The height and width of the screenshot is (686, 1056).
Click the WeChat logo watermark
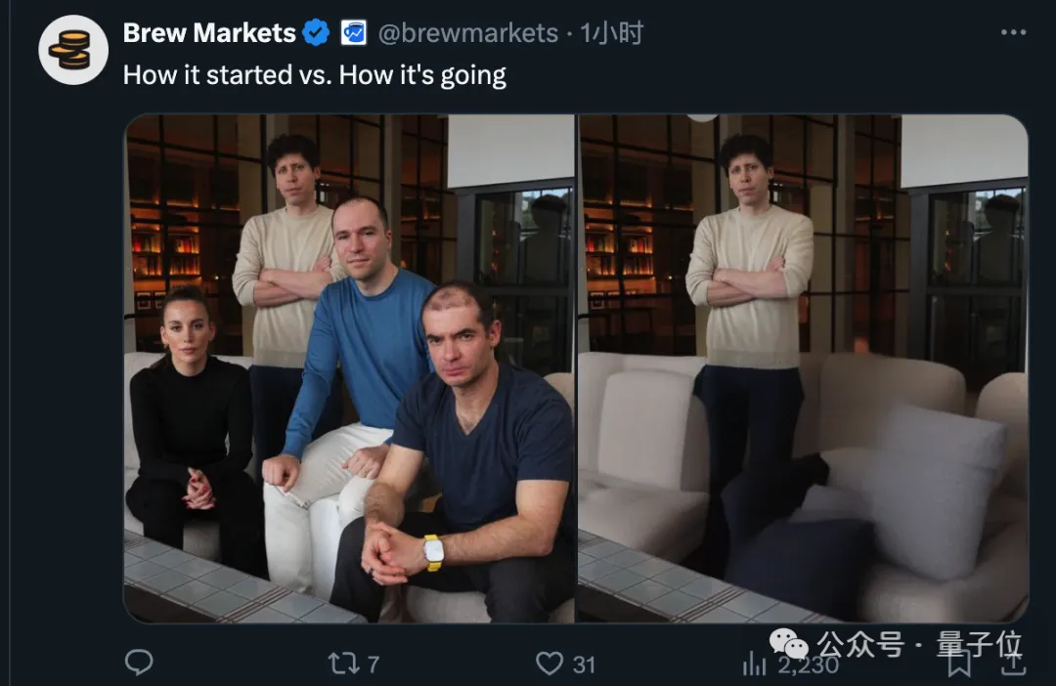(x=789, y=643)
